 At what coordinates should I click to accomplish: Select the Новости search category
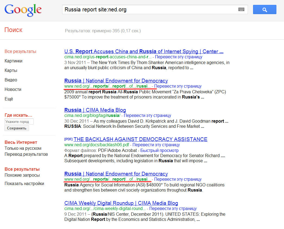point(13,90)
